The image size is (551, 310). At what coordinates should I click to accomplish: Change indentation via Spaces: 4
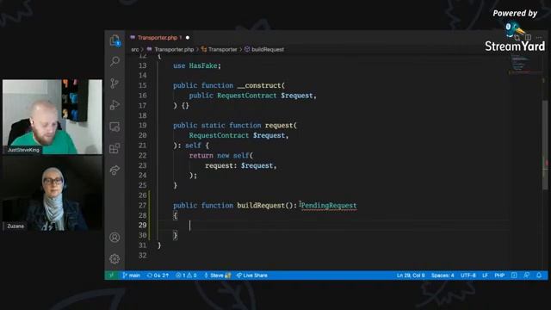point(443,276)
